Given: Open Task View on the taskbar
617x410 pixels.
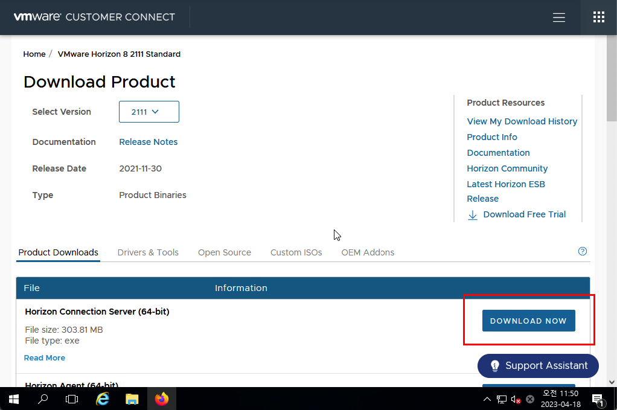Looking at the screenshot, I should [72, 399].
